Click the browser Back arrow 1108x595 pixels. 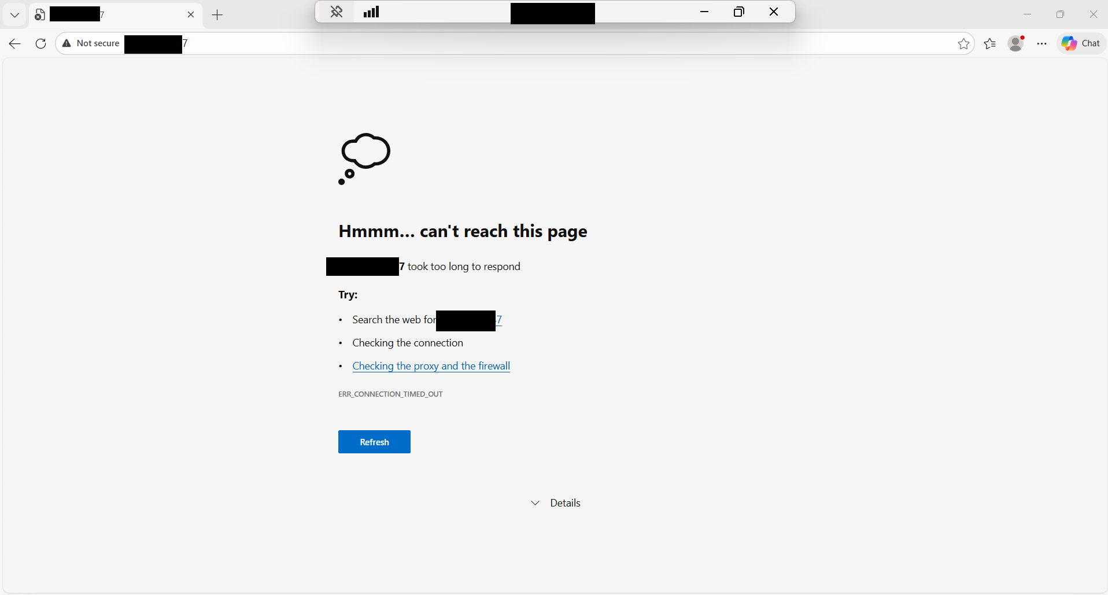tap(15, 43)
